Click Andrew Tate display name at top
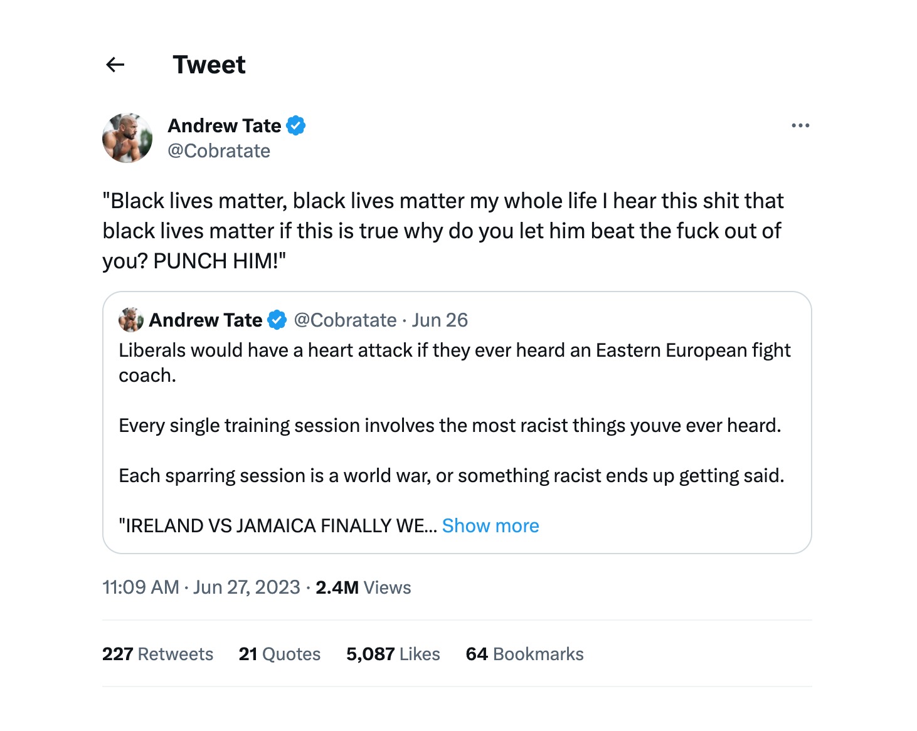The width and height of the screenshot is (917, 731). (224, 125)
